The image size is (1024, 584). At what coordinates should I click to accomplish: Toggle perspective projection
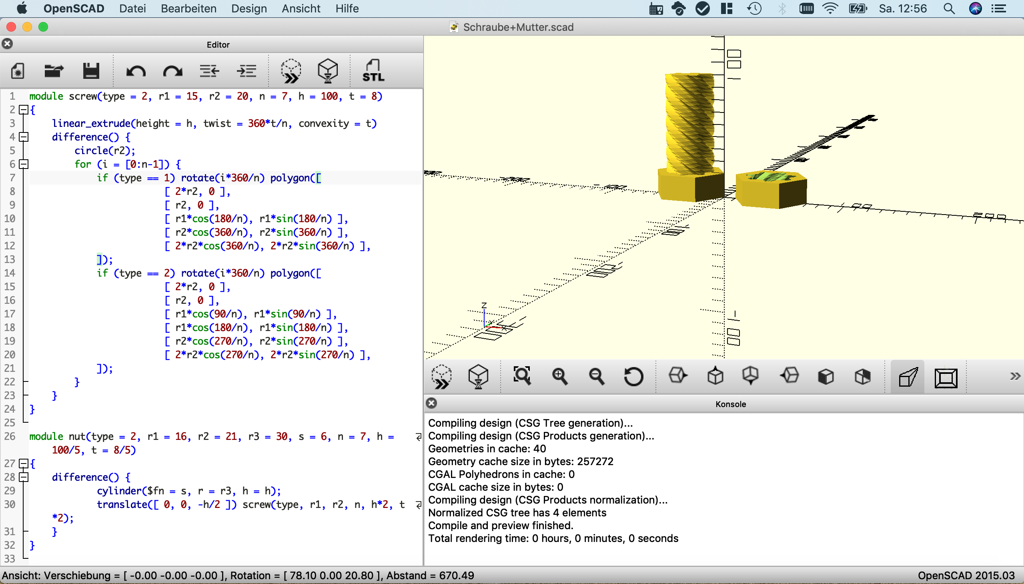tap(908, 377)
